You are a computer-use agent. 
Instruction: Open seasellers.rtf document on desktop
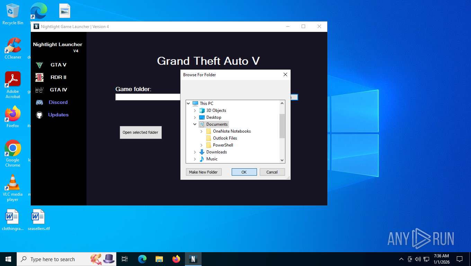tap(38, 220)
